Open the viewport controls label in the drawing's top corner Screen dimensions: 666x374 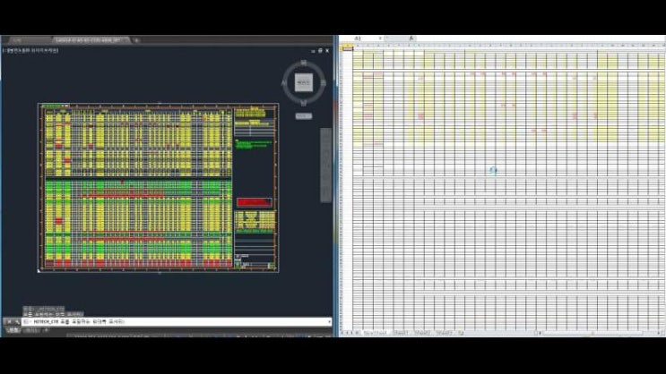coord(30,50)
